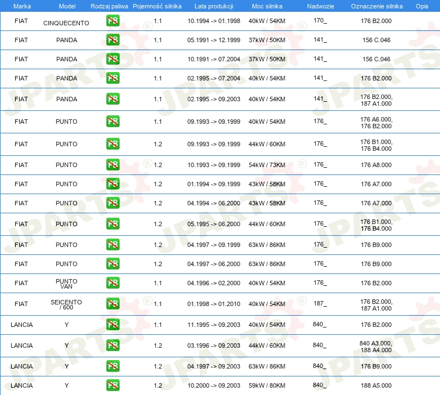Click engine code 188 A5.000
440x395 pixels.
pos(376,385)
